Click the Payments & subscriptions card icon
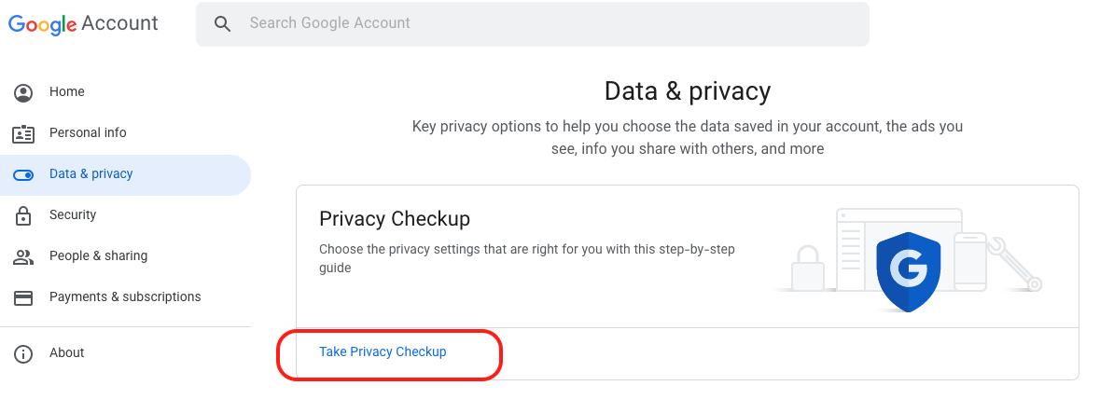The image size is (1100, 413). [x=23, y=298]
